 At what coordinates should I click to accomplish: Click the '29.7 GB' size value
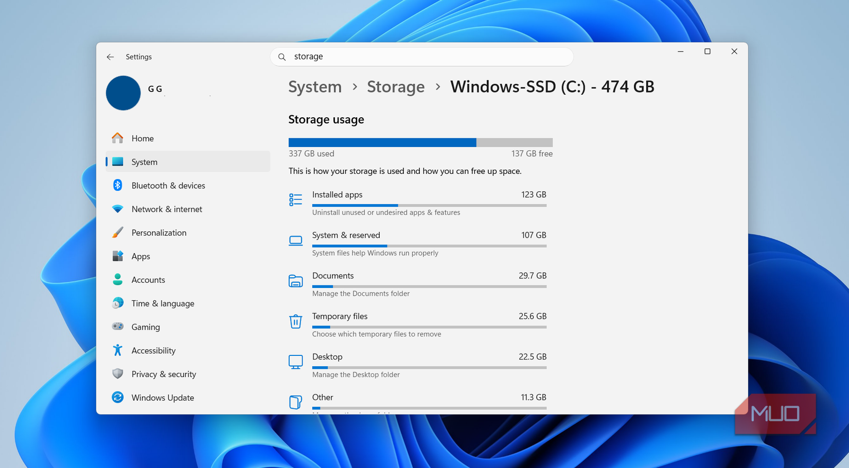(x=533, y=276)
